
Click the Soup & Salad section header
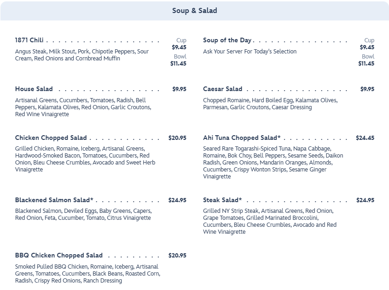[x=194, y=11]
